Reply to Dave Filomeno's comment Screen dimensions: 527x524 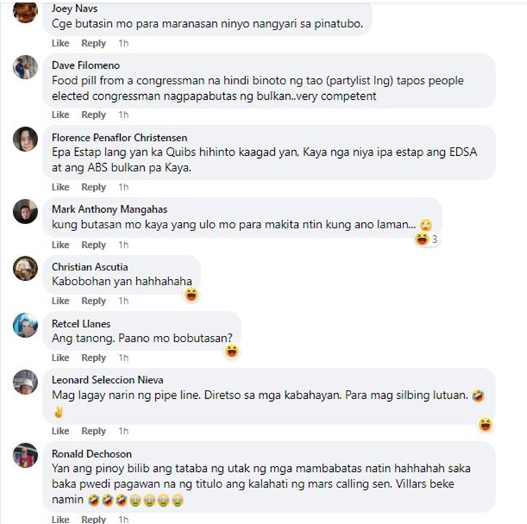coord(93,115)
